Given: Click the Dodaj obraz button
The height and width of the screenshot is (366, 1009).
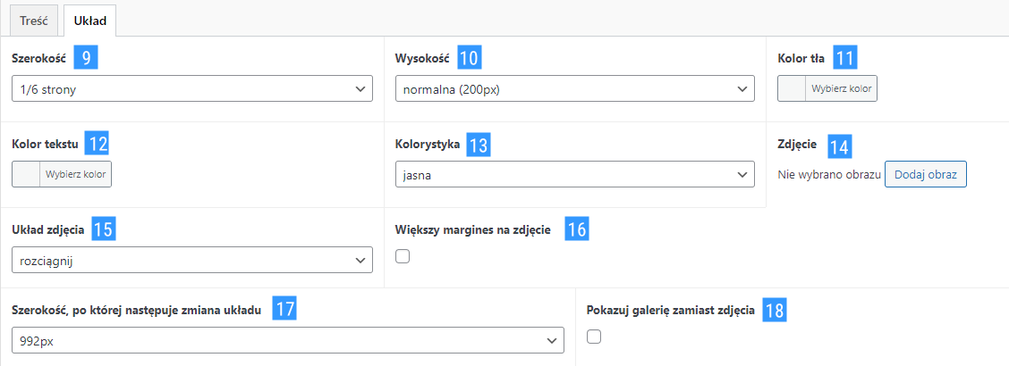Looking at the screenshot, I should [925, 174].
